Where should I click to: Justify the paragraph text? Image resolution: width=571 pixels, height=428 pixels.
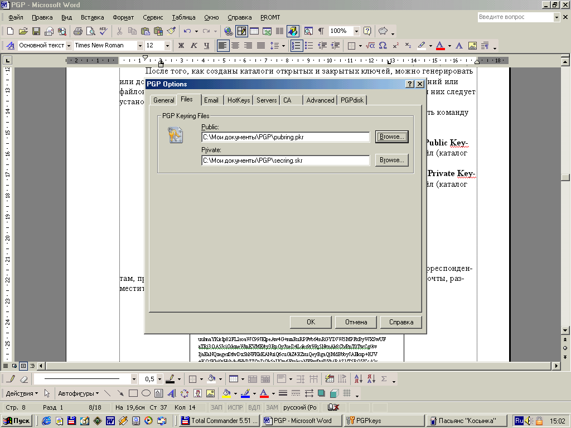click(261, 46)
